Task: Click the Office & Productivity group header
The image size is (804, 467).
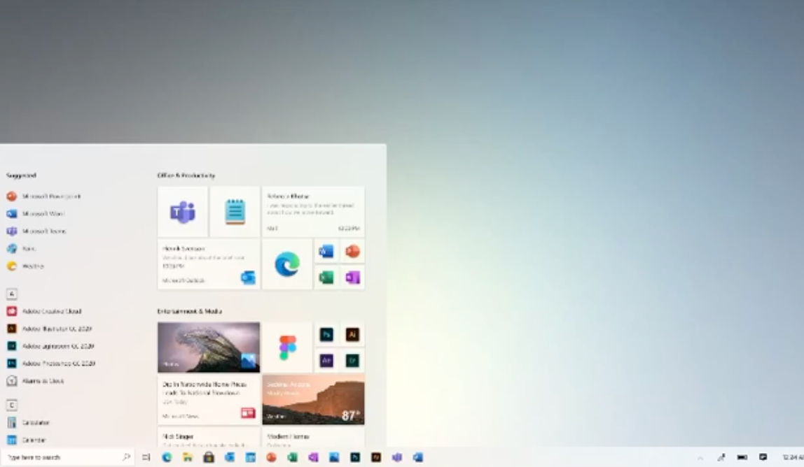Action: (186, 175)
